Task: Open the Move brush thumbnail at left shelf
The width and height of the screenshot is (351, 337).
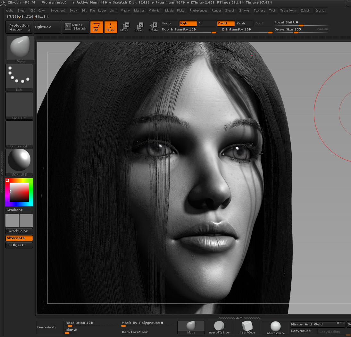Action: [21, 49]
